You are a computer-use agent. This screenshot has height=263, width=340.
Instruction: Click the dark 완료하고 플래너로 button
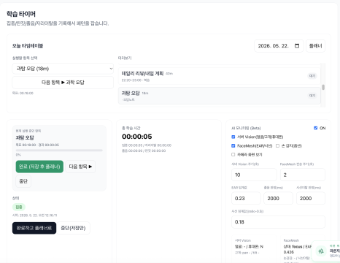tap(34, 228)
